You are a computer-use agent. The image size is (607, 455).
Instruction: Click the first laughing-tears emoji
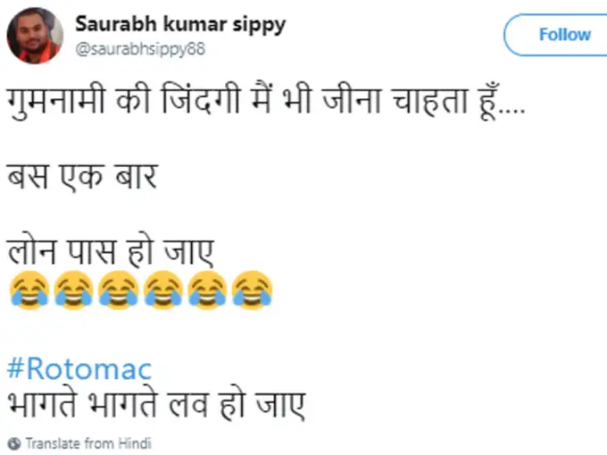[29, 291]
